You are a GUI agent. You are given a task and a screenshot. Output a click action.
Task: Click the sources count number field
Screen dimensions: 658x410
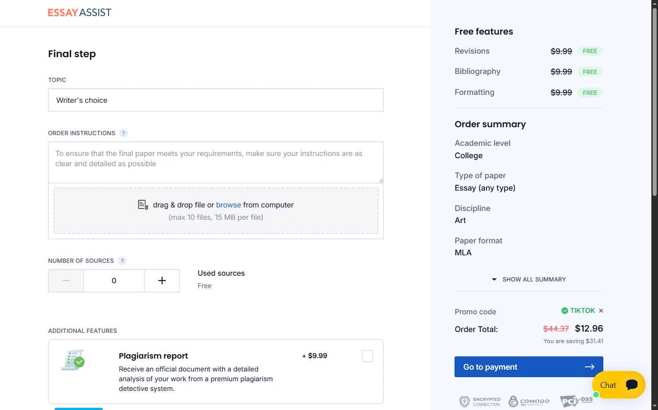pyautogui.click(x=114, y=281)
